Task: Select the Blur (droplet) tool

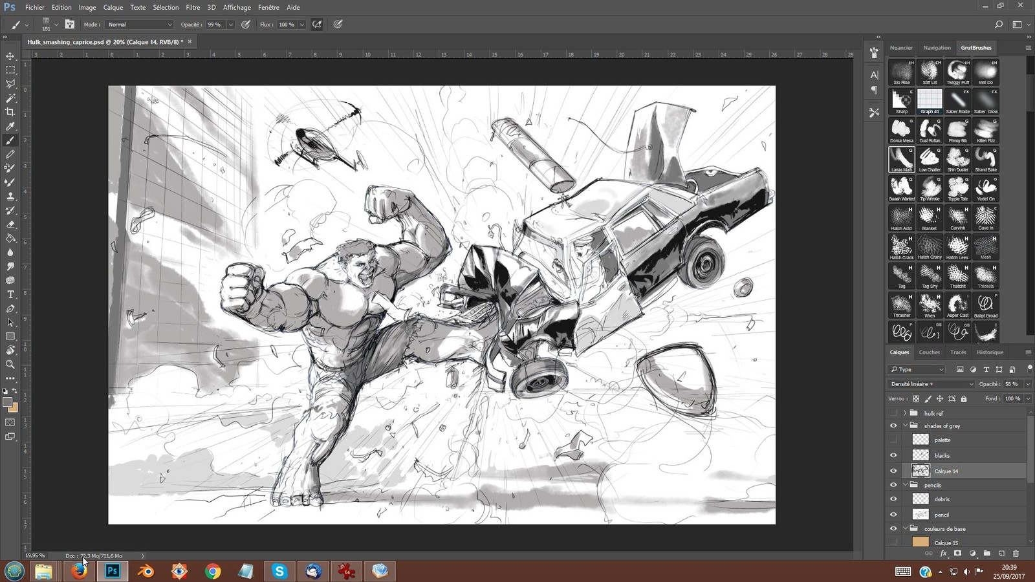Action: 10,252
